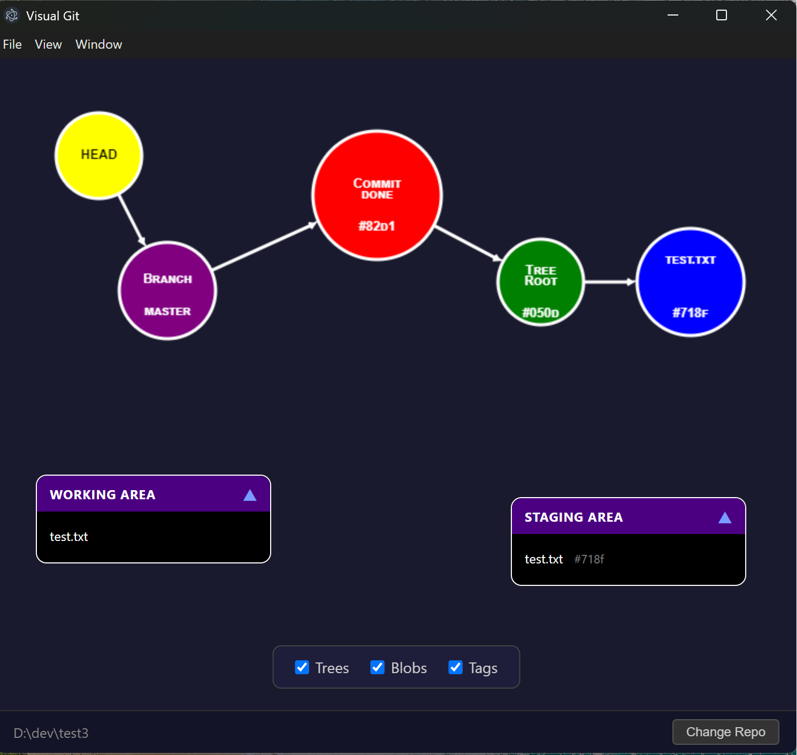Collapse the Working Area panel
Screen dimensions: 797x755
tap(250, 495)
